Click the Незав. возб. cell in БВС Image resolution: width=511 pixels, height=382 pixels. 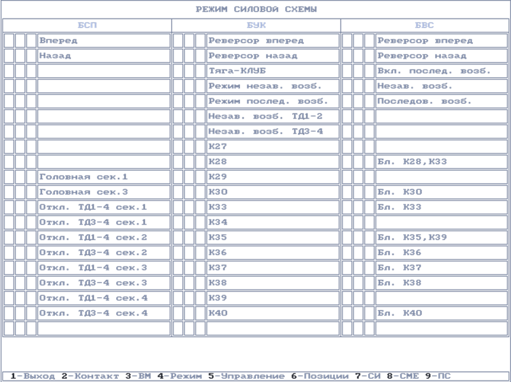(x=441, y=86)
